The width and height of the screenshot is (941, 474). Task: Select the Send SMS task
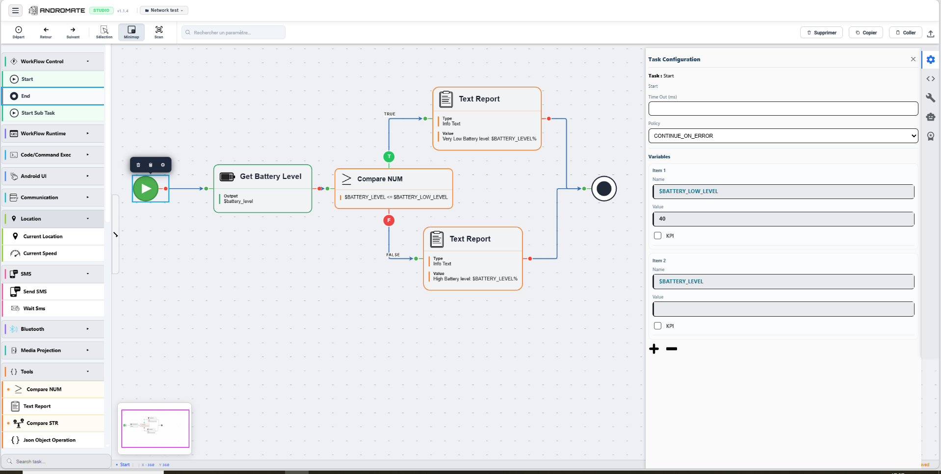53,291
